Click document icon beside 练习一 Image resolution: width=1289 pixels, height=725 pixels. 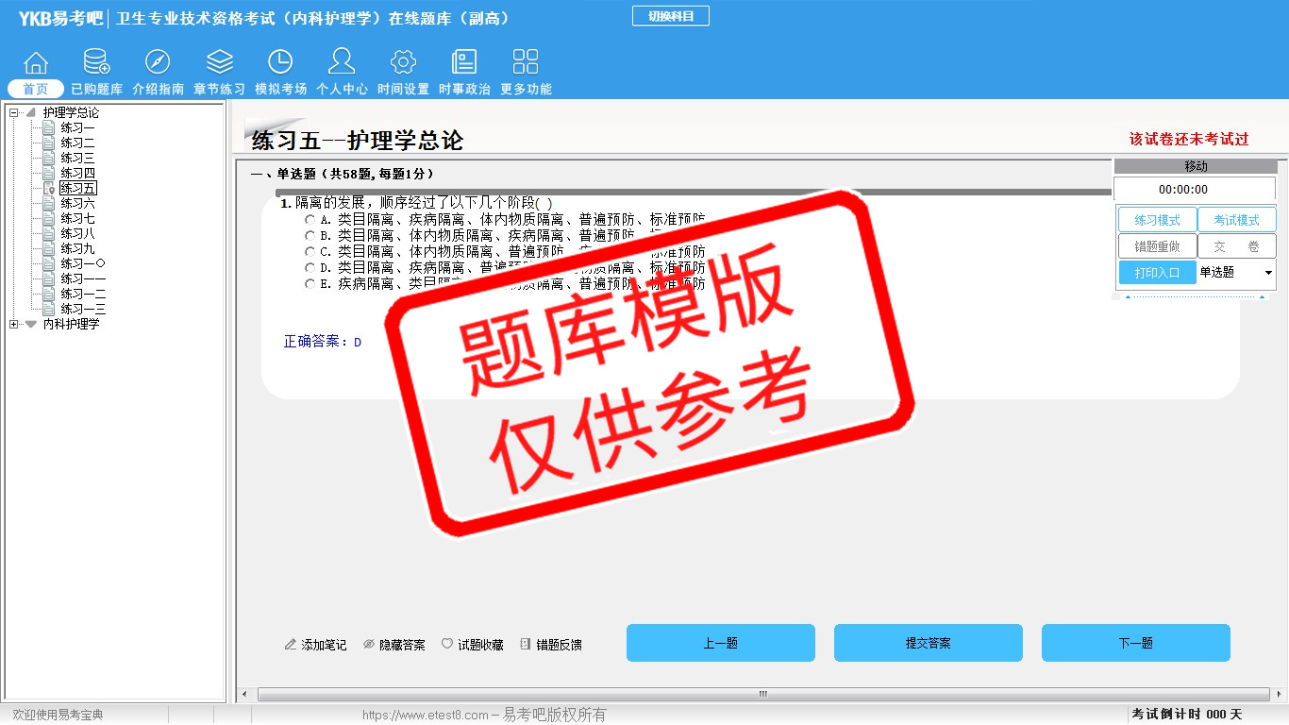(x=49, y=127)
